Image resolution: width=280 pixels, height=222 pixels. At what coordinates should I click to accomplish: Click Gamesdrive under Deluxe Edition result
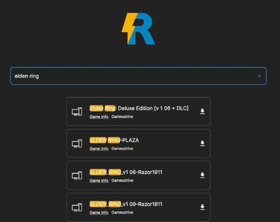(x=122, y=117)
